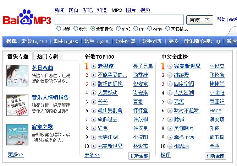This screenshot has width=237, height=166.
Task: Open the 寂寞之歌 thumbnail image
Action: point(17,135)
